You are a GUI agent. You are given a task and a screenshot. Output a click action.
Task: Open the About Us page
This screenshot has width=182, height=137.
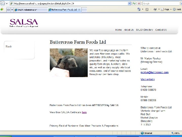(129, 30)
